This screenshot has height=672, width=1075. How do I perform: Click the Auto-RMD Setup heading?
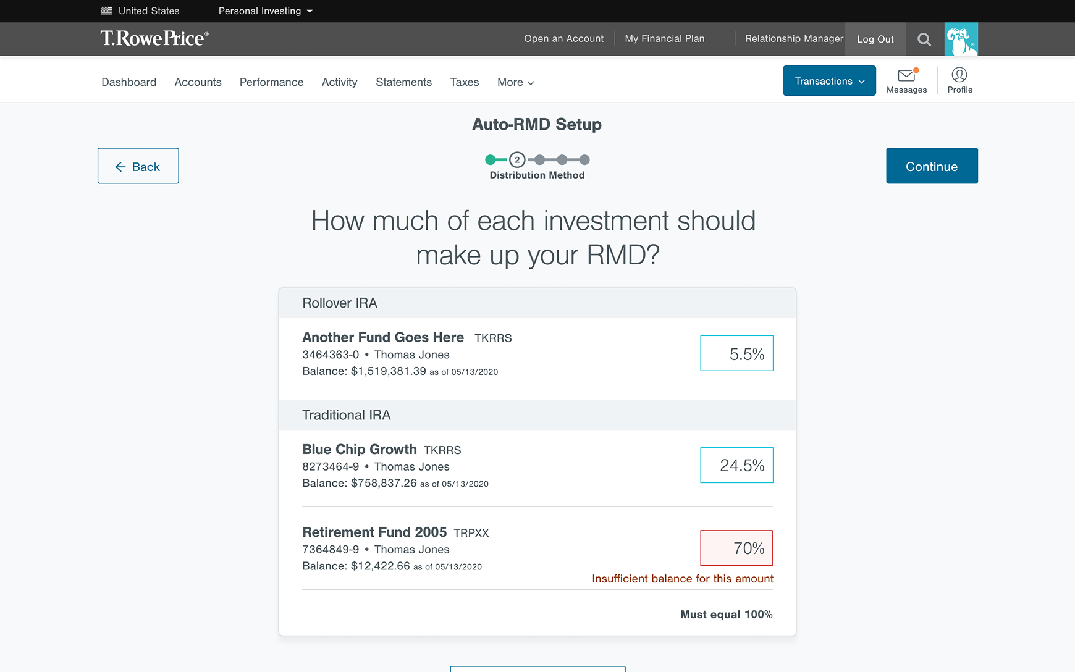(x=537, y=124)
